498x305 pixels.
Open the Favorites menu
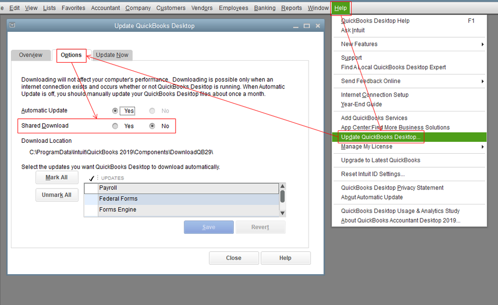[73, 8]
